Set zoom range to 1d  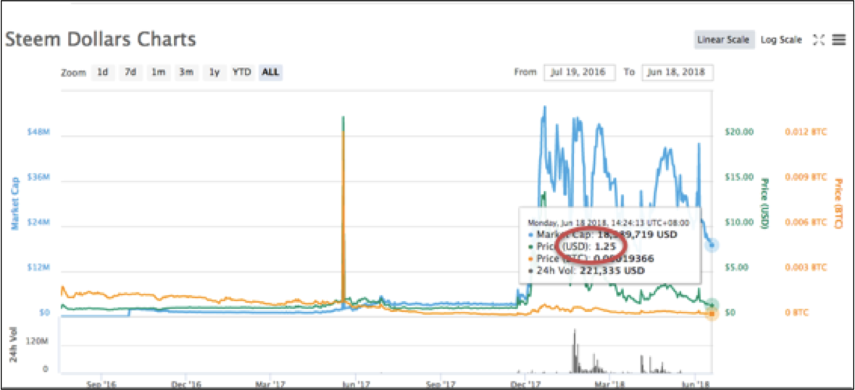coord(102,72)
